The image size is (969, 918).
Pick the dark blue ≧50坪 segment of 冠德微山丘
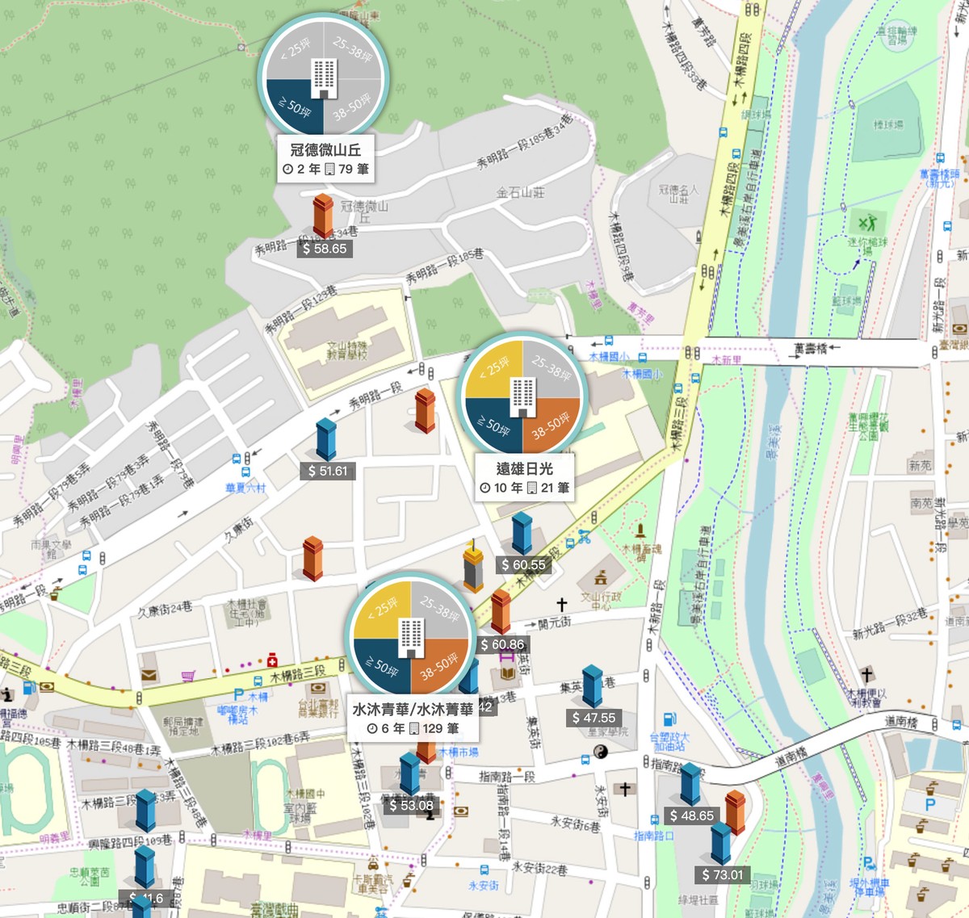tap(294, 107)
